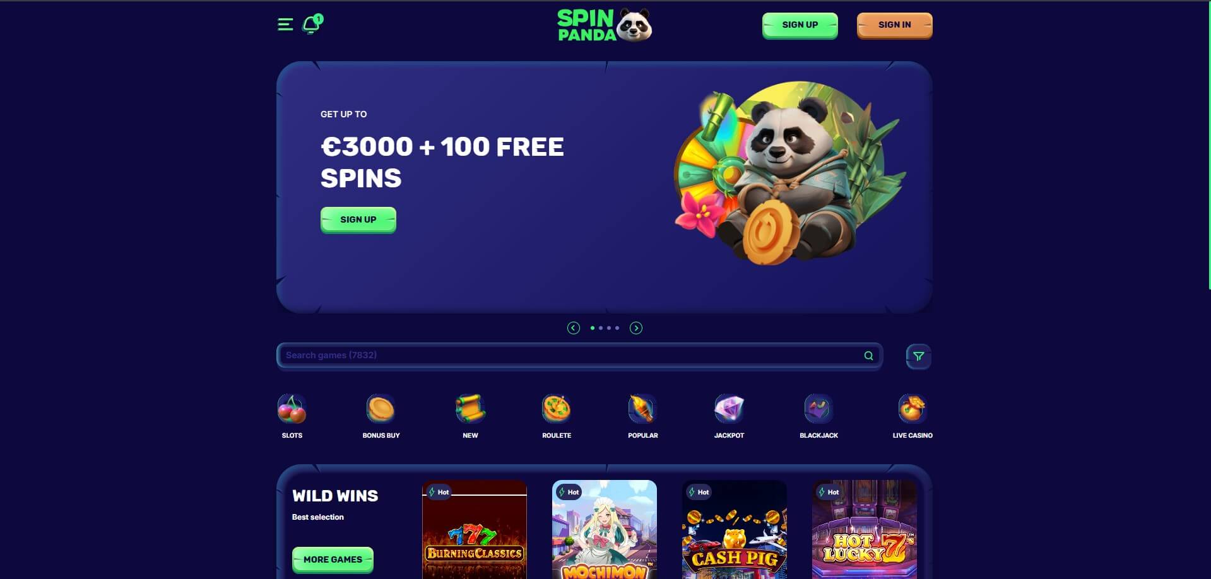Open the Cash Pig game thumbnail

pos(734,529)
